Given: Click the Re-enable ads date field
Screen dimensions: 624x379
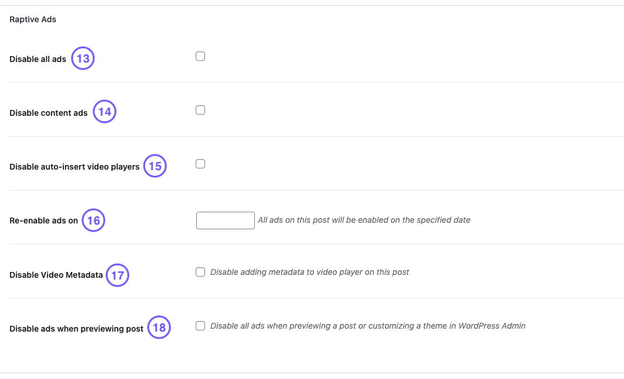Looking at the screenshot, I should [225, 220].
